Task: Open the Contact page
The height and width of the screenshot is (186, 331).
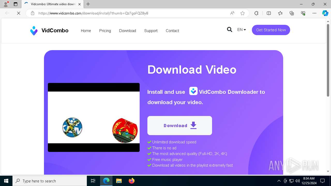Action: [172, 30]
